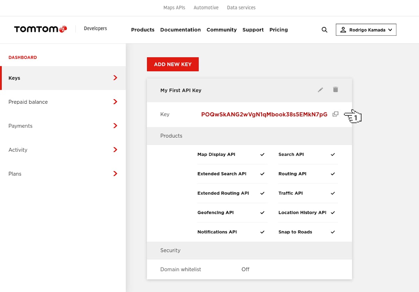Click the chevron arrow beside Keys

click(x=115, y=78)
